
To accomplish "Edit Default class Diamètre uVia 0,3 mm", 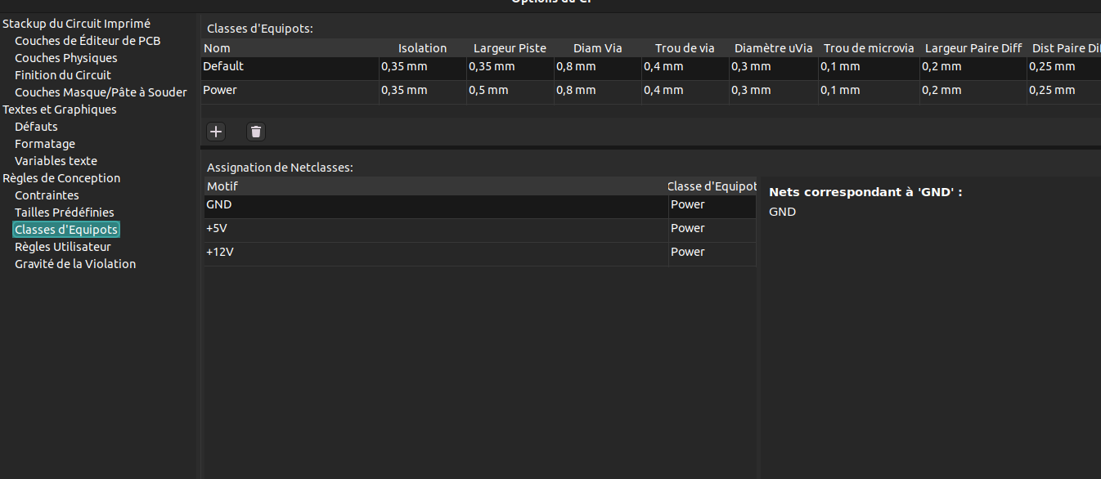I will 774,68.
